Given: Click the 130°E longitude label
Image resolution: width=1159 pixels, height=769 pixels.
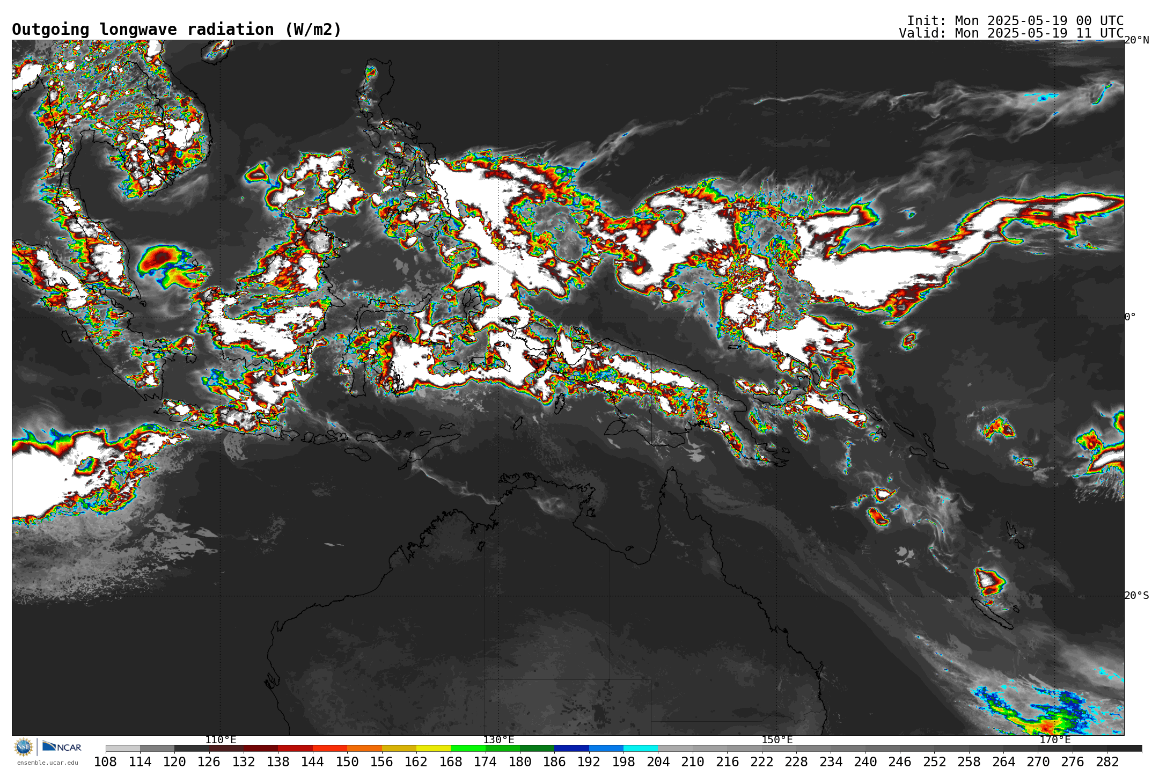Looking at the screenshot, I should (x=498, y=740).
